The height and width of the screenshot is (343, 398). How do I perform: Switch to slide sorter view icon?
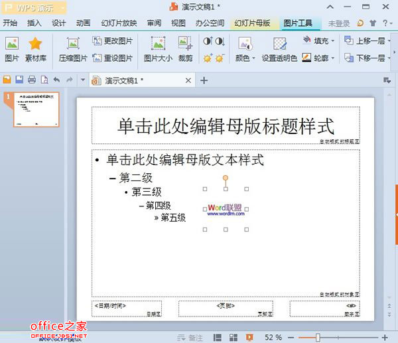coord(233,338)
